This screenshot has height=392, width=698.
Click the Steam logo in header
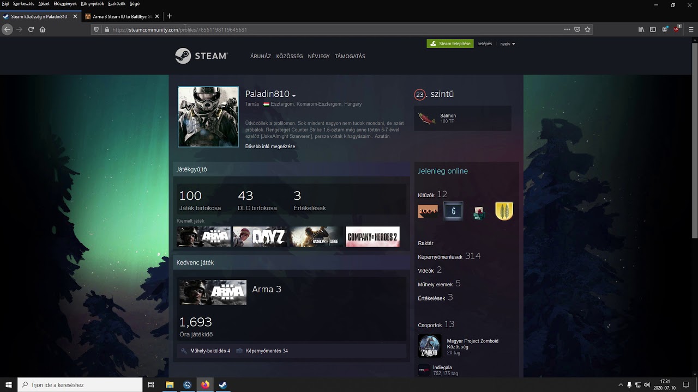point(201,56)
